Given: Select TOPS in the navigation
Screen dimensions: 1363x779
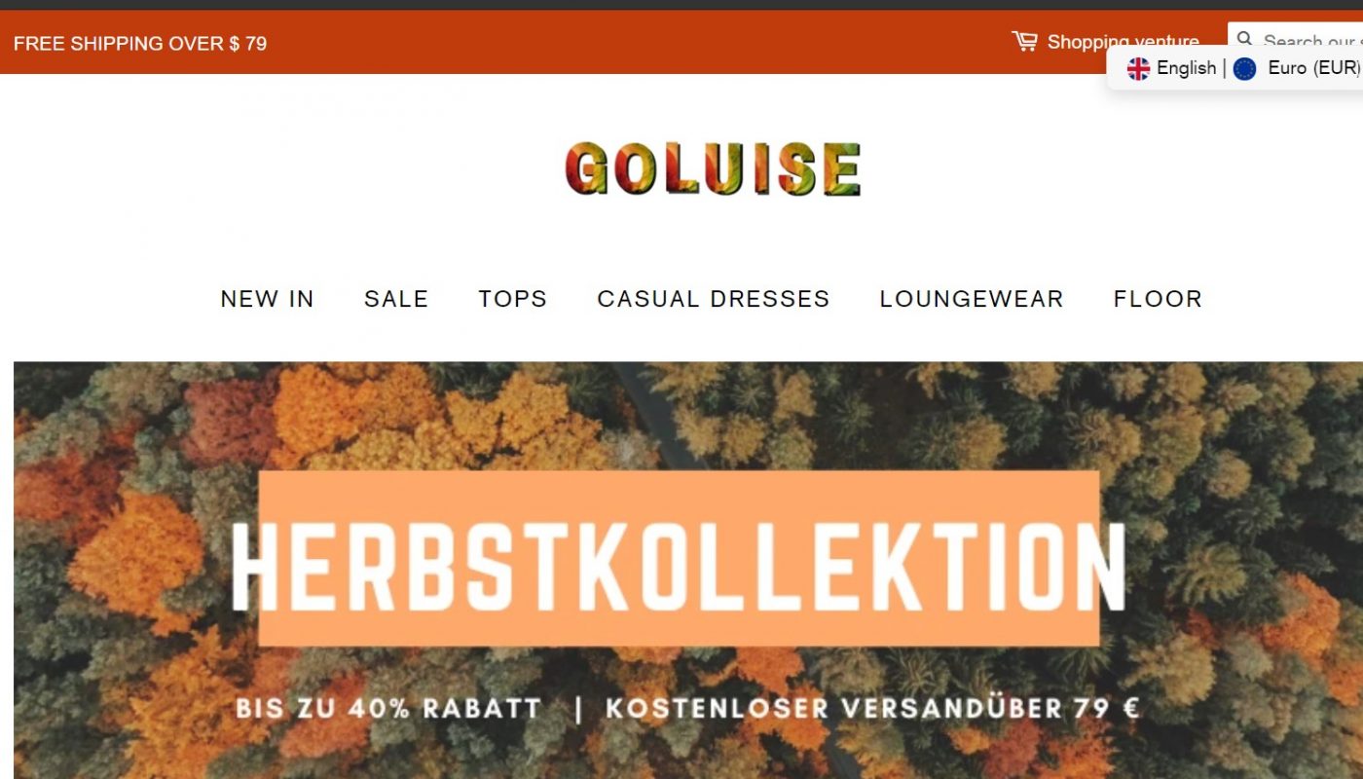Looking at the screenshot, I should tap(513, 299).
